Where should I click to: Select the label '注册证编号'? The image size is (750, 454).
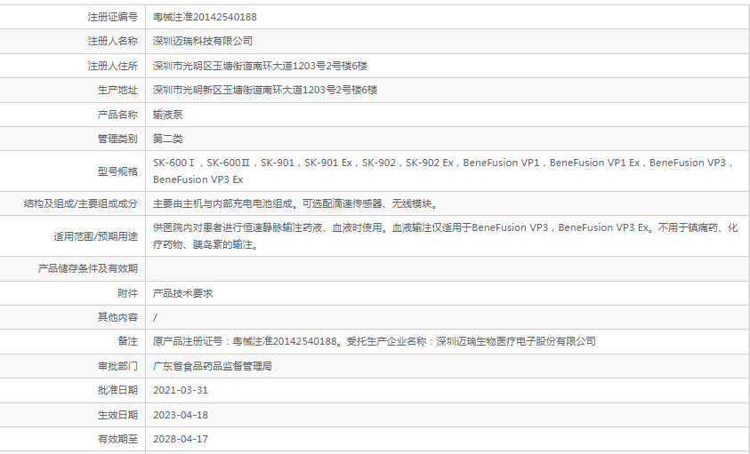pyautogui.click(x=112, y=17)
